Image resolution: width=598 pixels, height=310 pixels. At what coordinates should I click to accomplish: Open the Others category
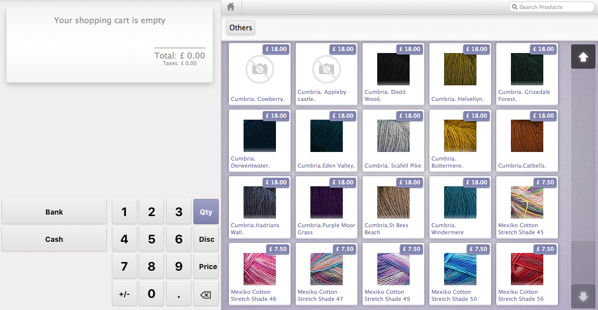pos(241,28)
